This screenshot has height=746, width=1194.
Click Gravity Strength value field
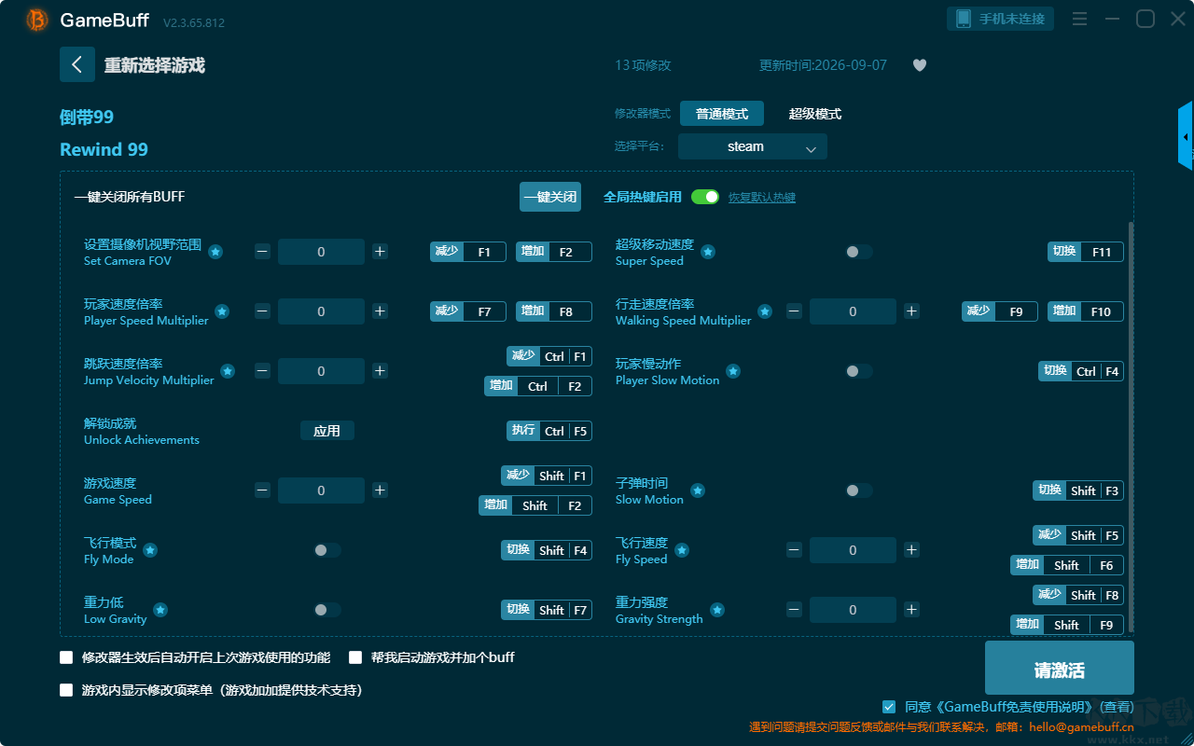point(853,610)
